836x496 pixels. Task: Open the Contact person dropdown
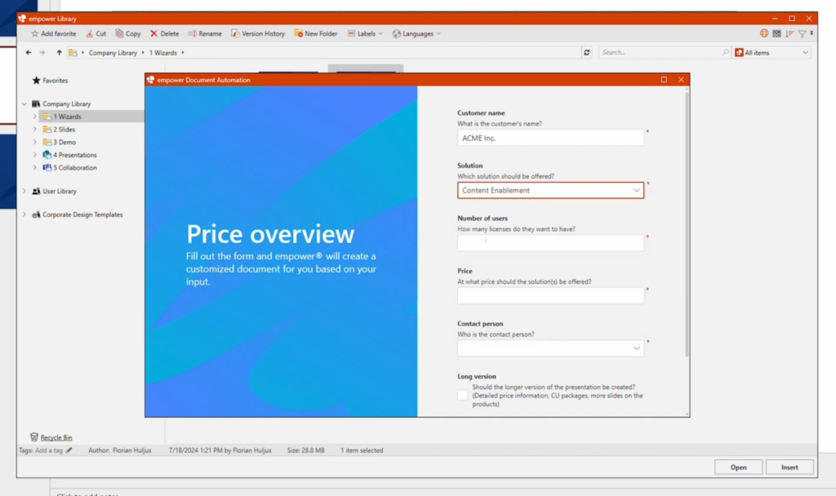[550, 348]
